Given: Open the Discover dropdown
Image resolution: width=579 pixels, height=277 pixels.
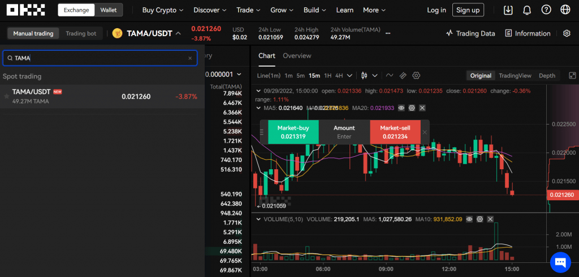Looking at the screenshot, I should (x=210, y=10).
